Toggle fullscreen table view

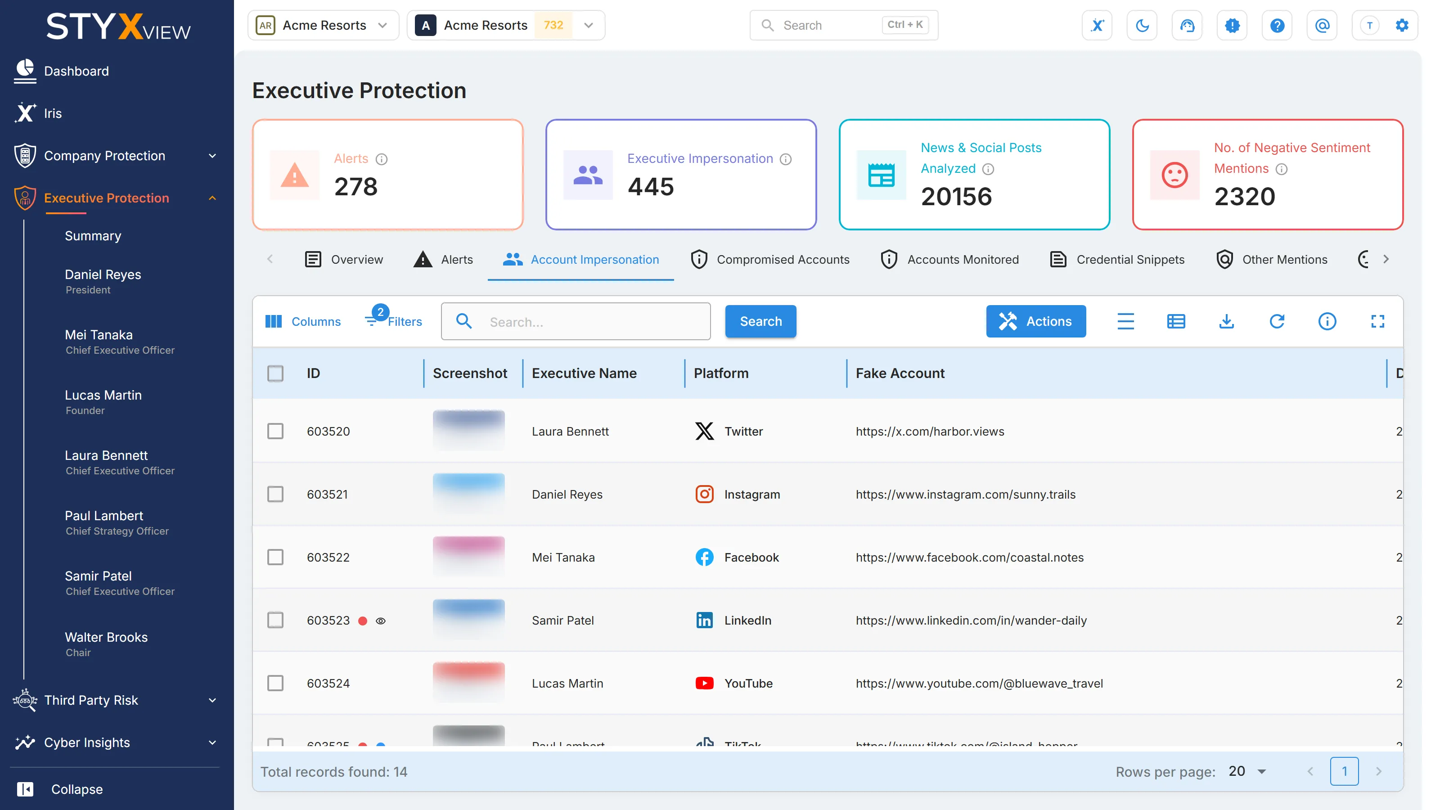1377,321
